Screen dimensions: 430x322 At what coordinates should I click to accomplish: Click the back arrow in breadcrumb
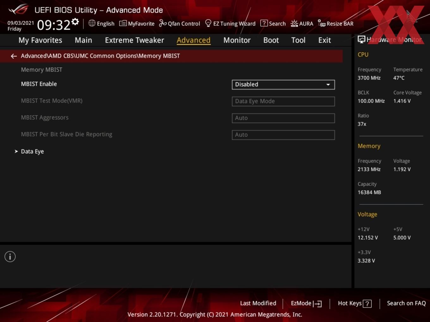click(14, 56)
